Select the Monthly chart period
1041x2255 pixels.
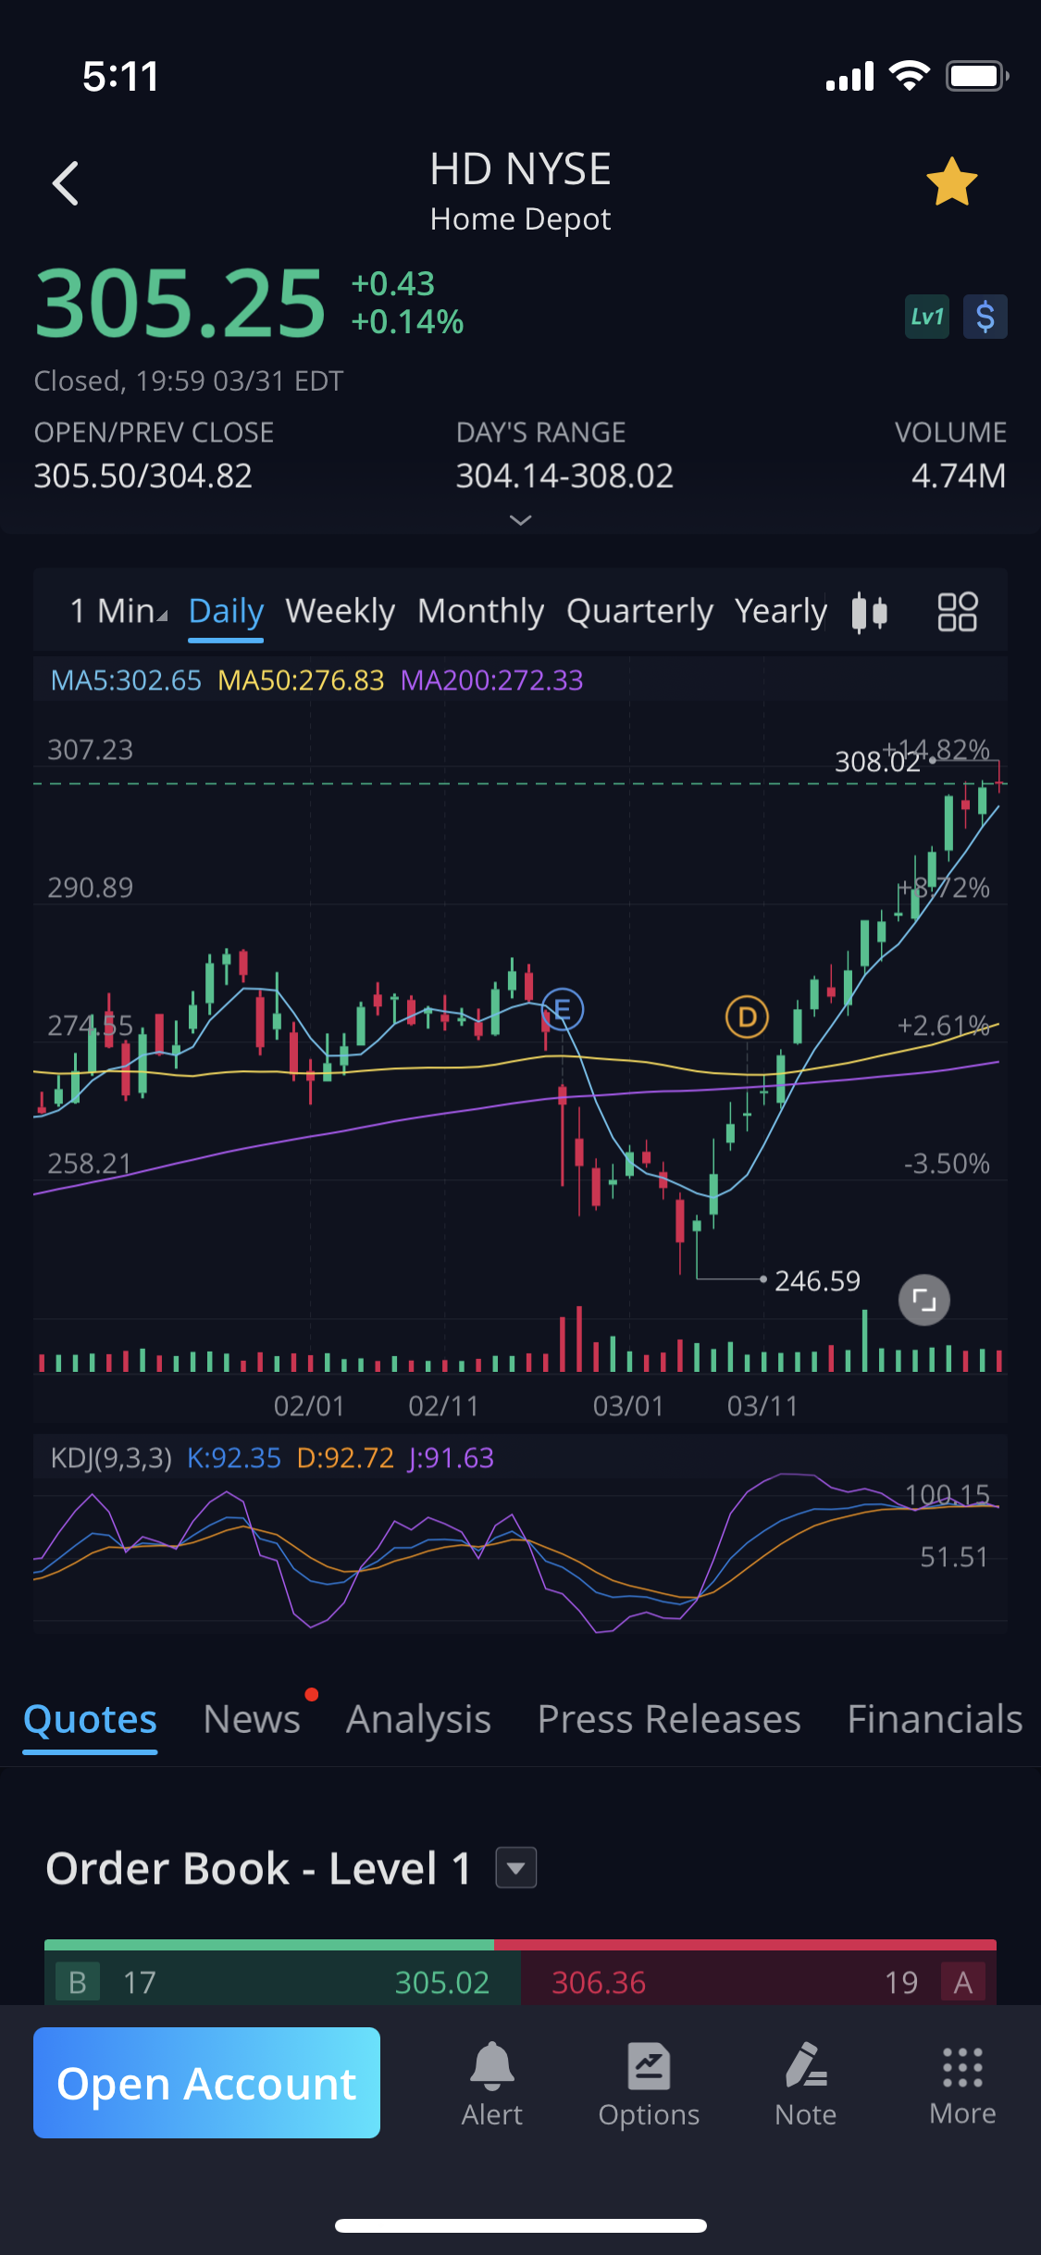480,611
